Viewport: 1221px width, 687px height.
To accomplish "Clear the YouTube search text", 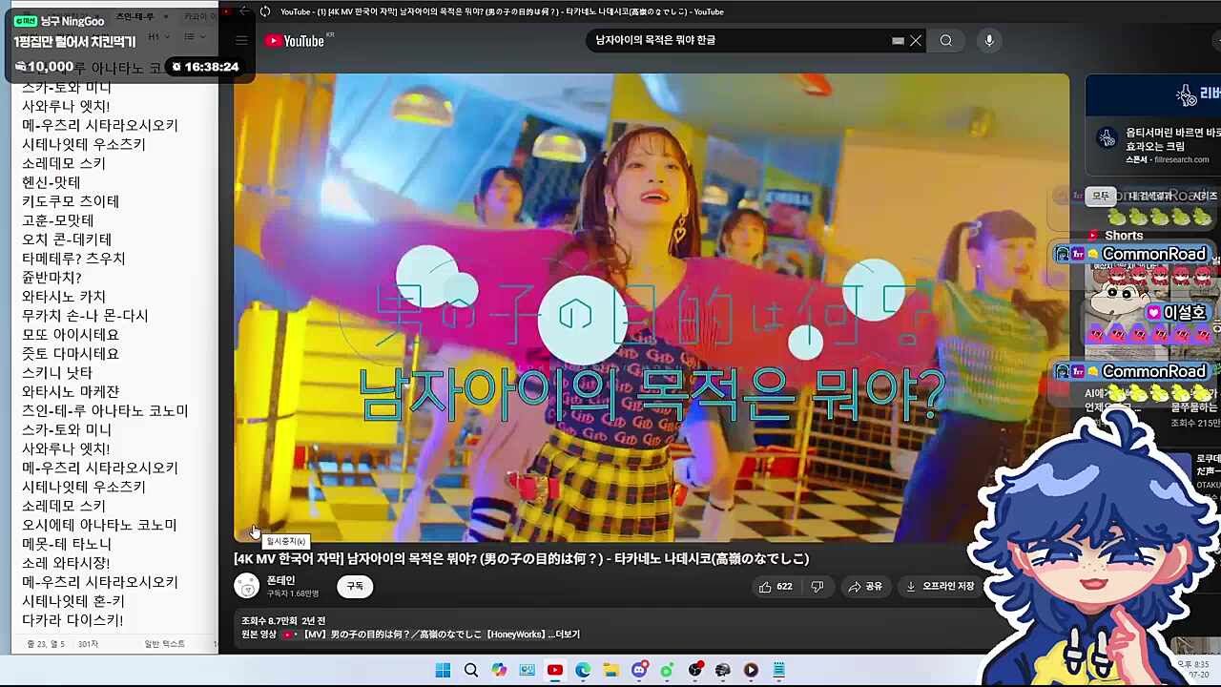I will tap(916, 41).
